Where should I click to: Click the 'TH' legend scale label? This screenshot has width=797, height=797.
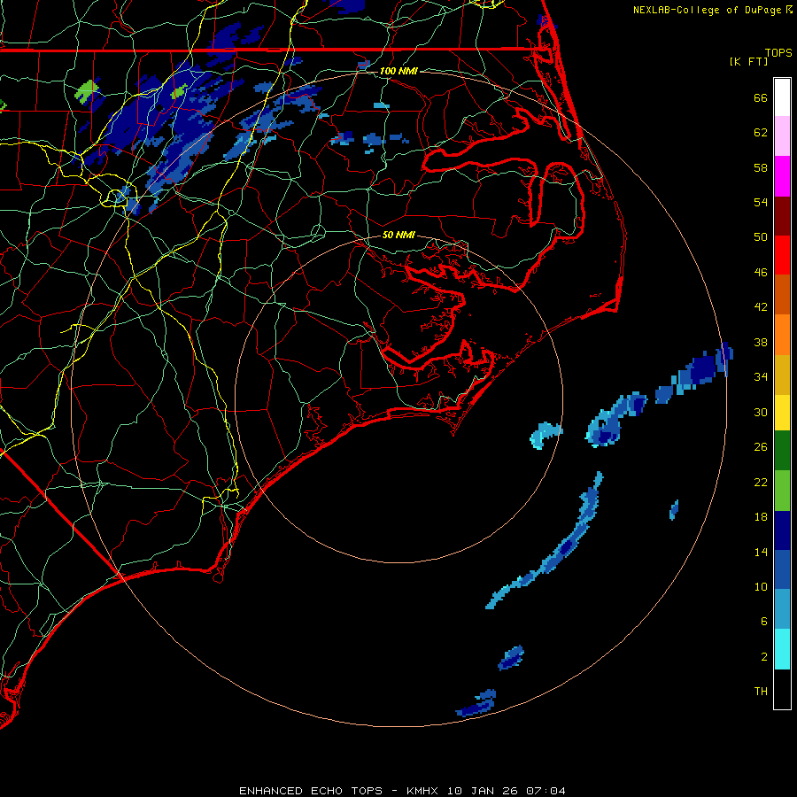click(x=761, y=692)
